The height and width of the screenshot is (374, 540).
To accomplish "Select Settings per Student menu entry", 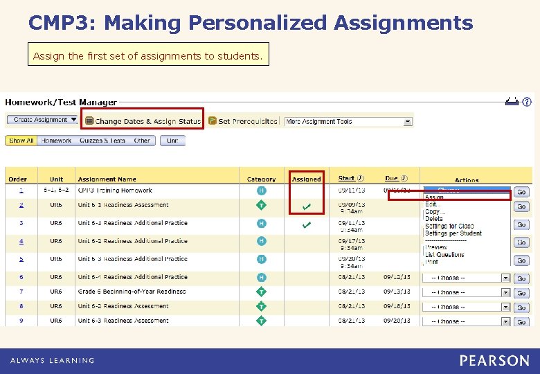I will pos(453,233).
